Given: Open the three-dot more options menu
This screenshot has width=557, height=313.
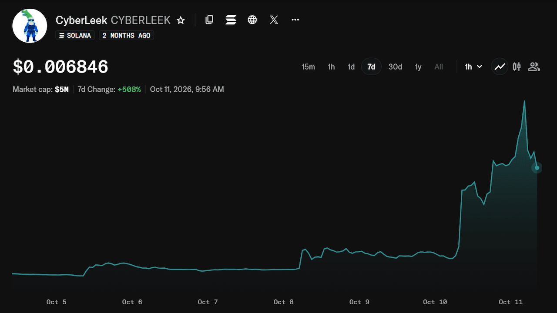Looking at the screenshot, I should [x=295, y=20].
